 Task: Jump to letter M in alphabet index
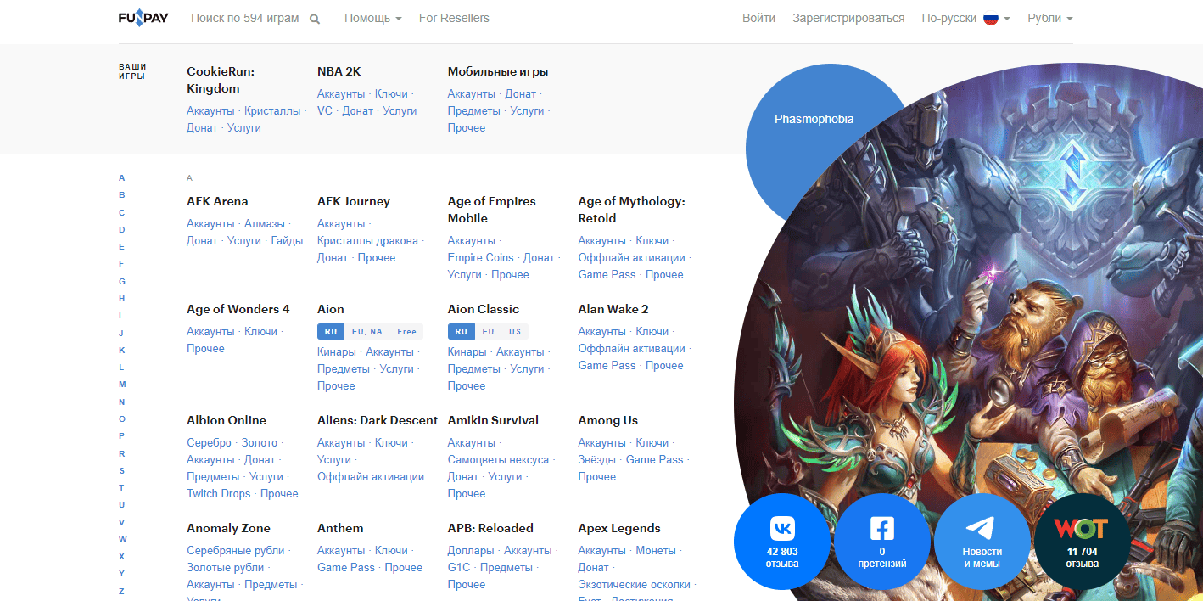click(x=122, y=385)
